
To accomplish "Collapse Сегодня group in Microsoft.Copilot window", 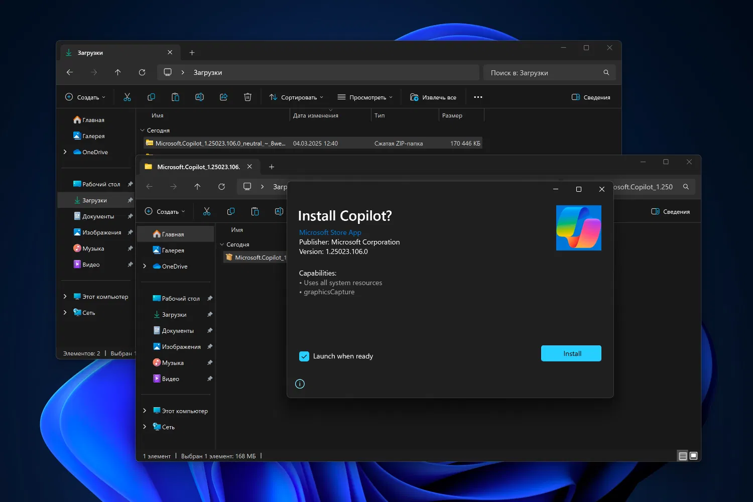I will (222, 244).
